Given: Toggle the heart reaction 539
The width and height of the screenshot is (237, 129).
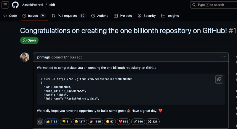Looking at the screenshot, I should [x=124, y=122].
